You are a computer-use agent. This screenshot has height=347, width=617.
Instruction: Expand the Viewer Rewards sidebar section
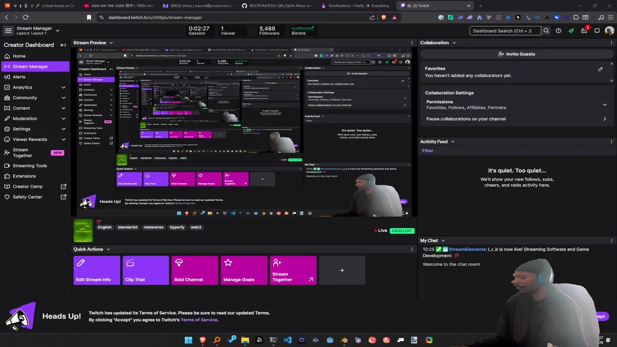tap(63, 139)
